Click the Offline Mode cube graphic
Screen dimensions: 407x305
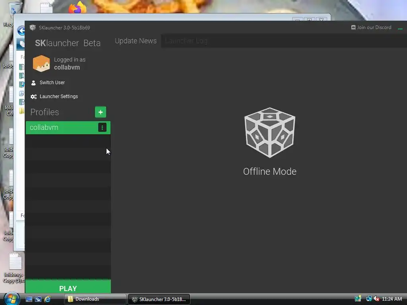[x=270, y=133]
